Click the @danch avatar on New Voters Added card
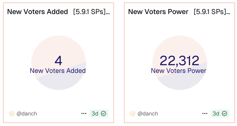Image resolution: width=237 pixels, height=126 pixels. click(12, 114)
